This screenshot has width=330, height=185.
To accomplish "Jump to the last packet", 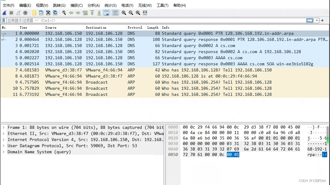I will coord(99,13).
